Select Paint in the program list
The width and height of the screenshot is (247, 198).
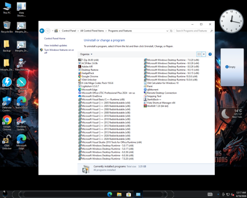(x=148, y=86)
